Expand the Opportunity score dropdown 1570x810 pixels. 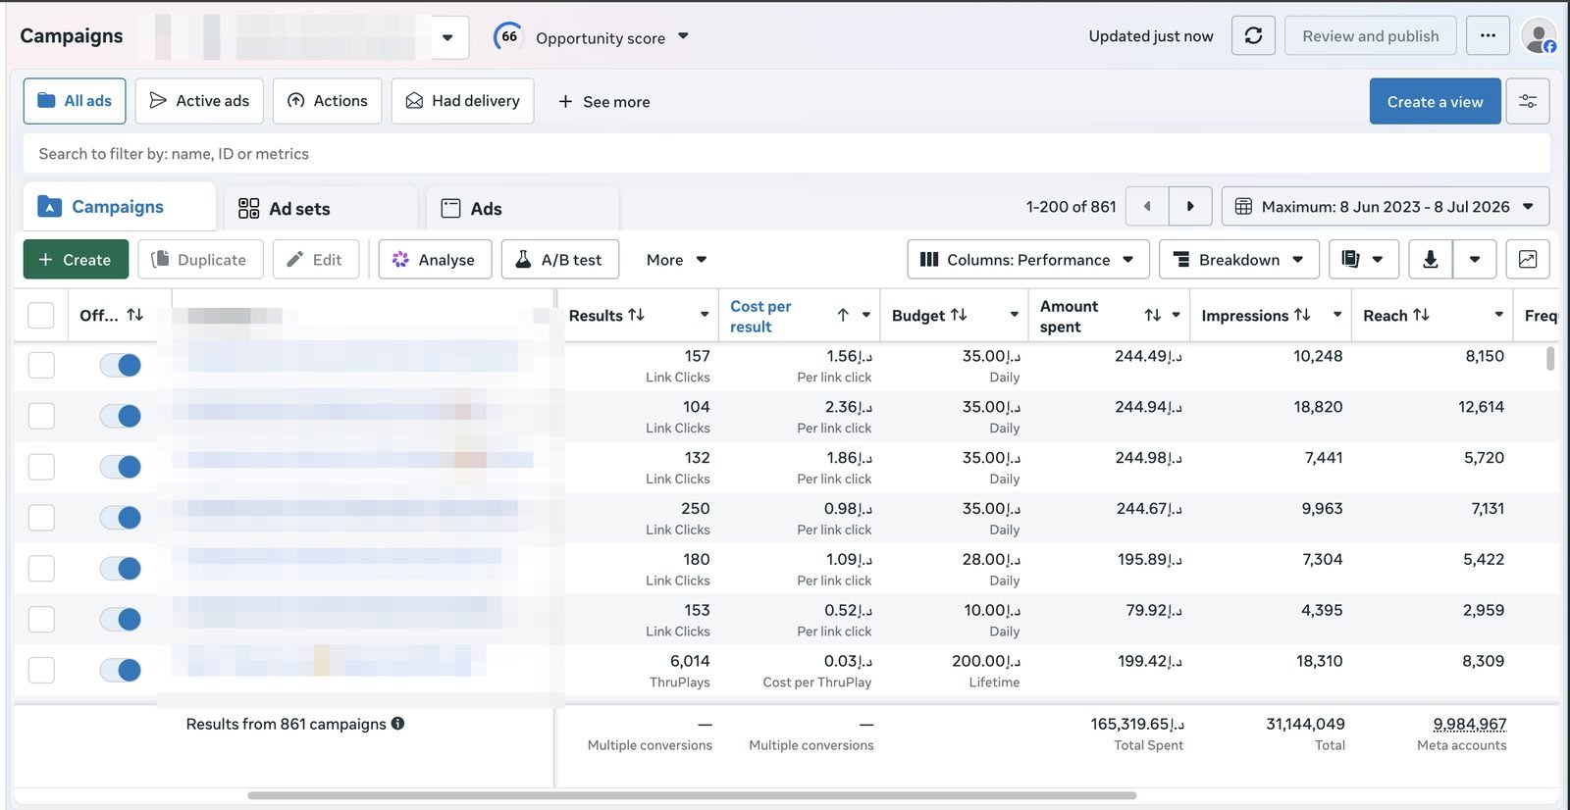[683, 36]
